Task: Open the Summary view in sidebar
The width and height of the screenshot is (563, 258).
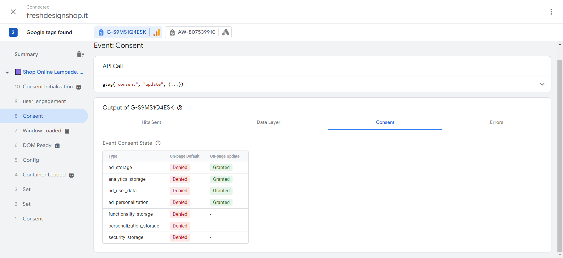Action: (26, 54)
